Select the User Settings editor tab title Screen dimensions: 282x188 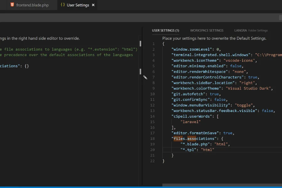tap(78, 5)
